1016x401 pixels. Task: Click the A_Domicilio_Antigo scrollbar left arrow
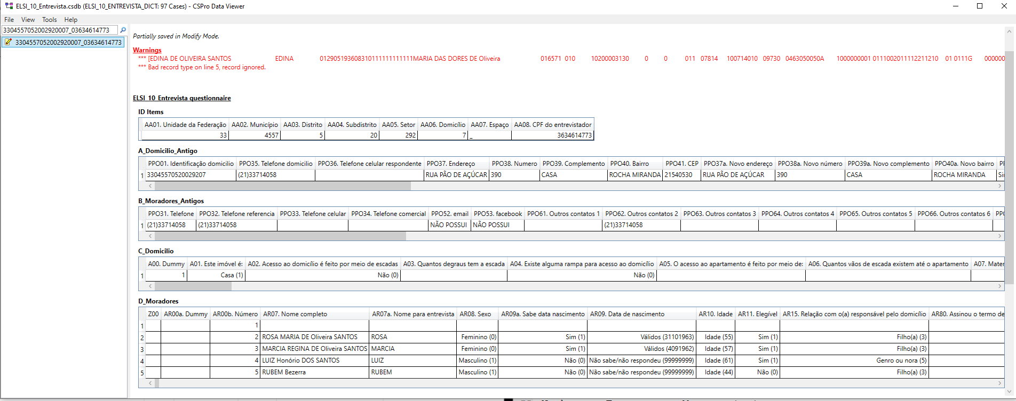pos(150,186)
